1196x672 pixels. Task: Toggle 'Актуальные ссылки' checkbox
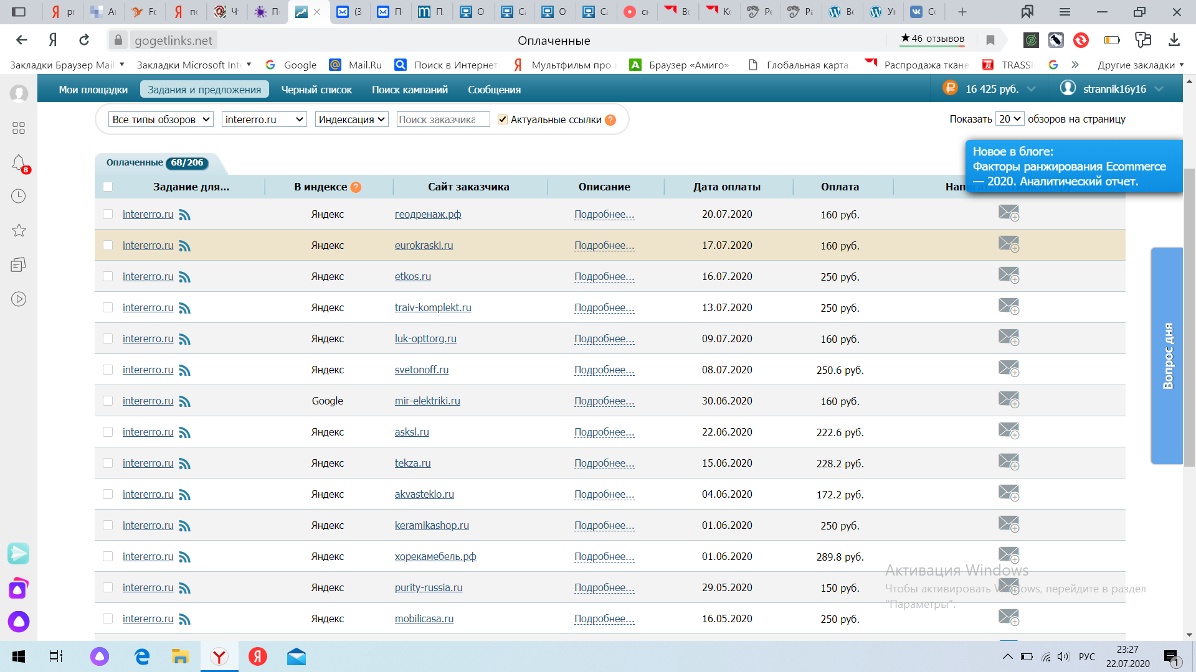point(503,119)
